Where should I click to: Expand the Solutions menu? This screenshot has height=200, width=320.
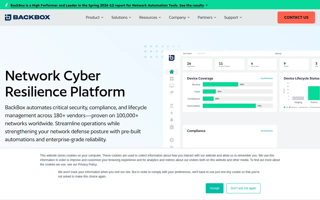tap(121, 17)
